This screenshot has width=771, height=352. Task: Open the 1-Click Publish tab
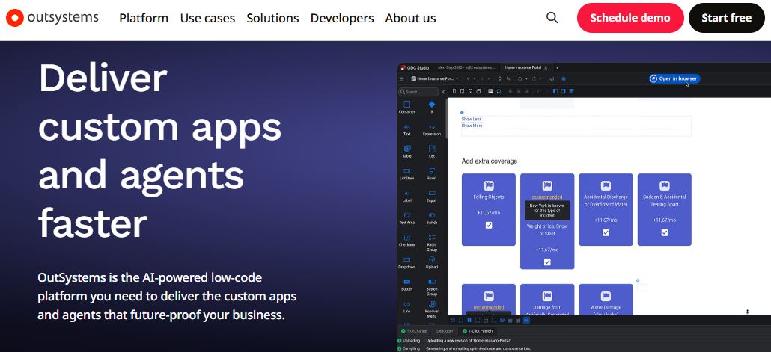coord(479,331)
